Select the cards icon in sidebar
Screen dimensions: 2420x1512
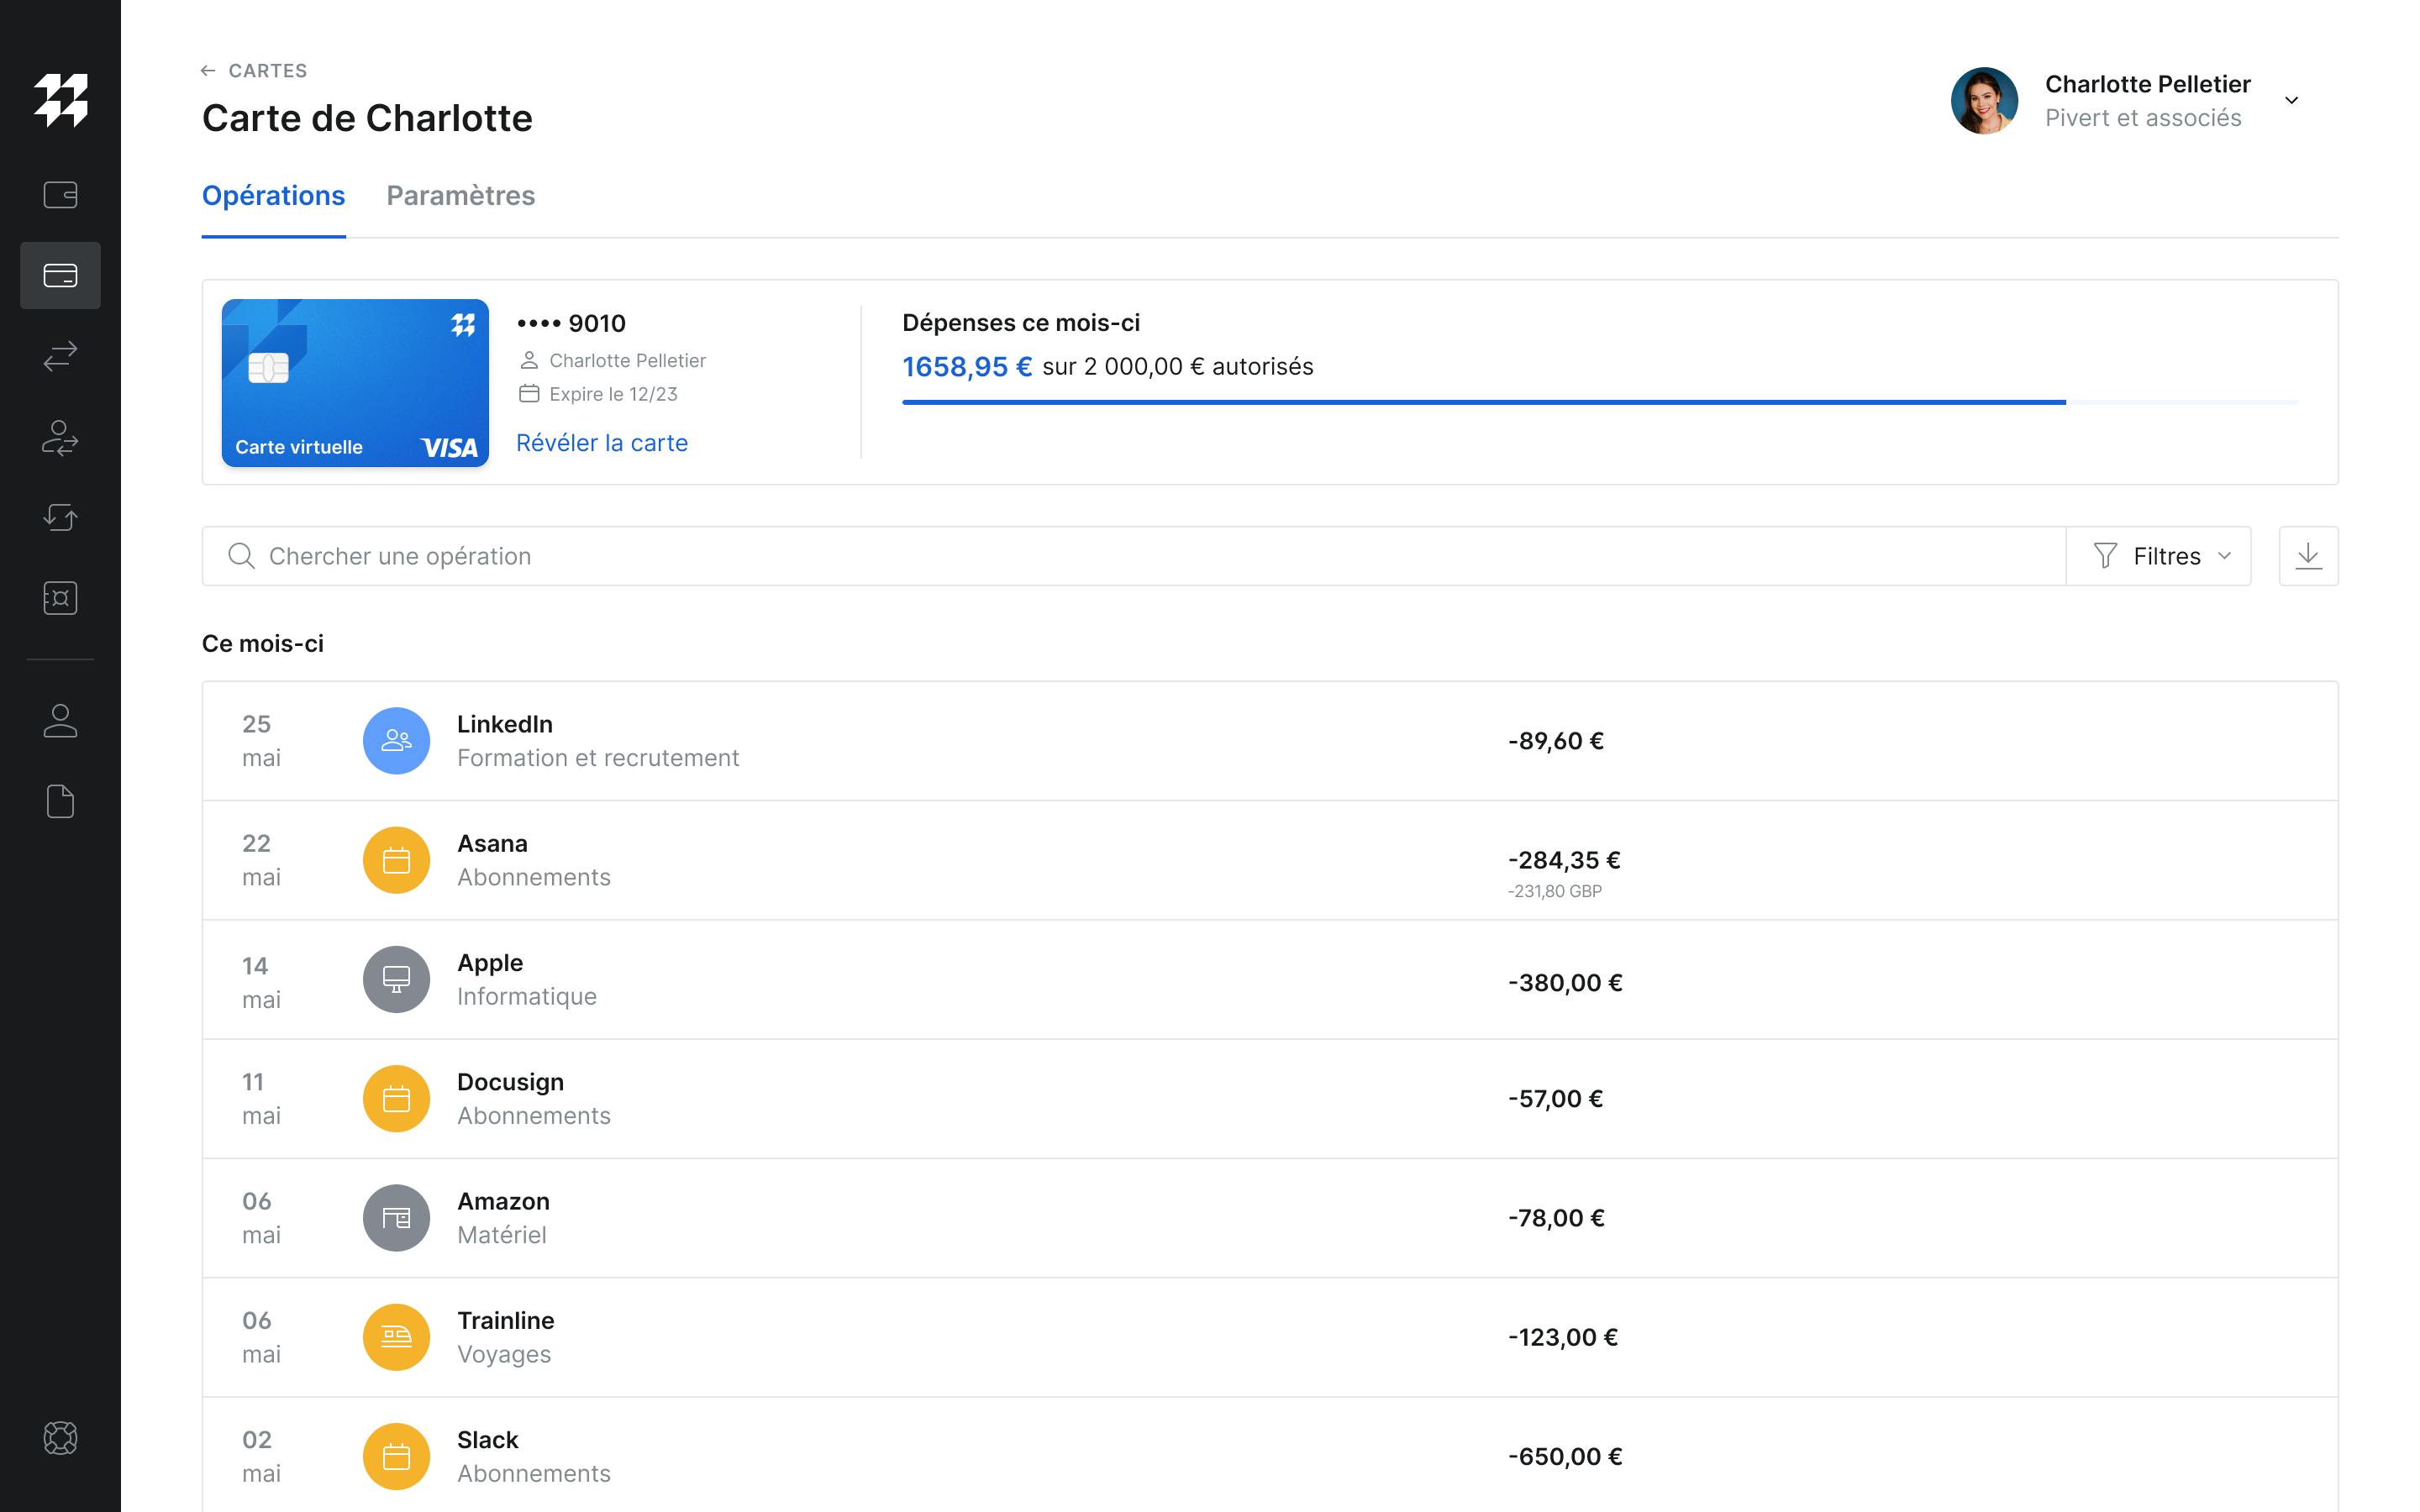(60, 275)
